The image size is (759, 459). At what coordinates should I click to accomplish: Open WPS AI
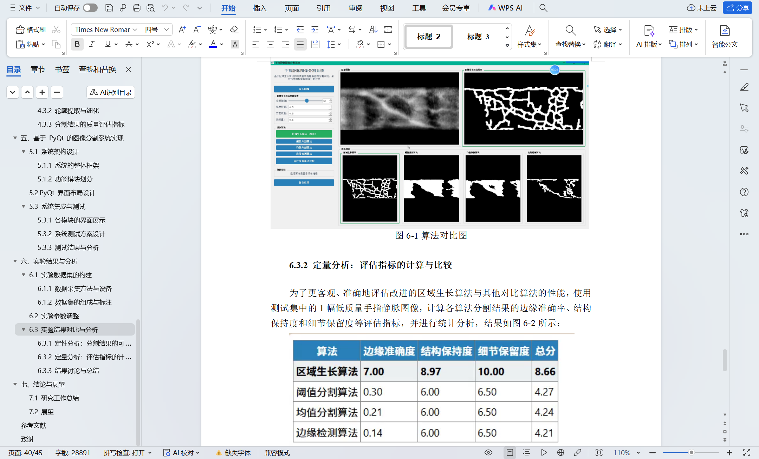click(x=505, y=8)
